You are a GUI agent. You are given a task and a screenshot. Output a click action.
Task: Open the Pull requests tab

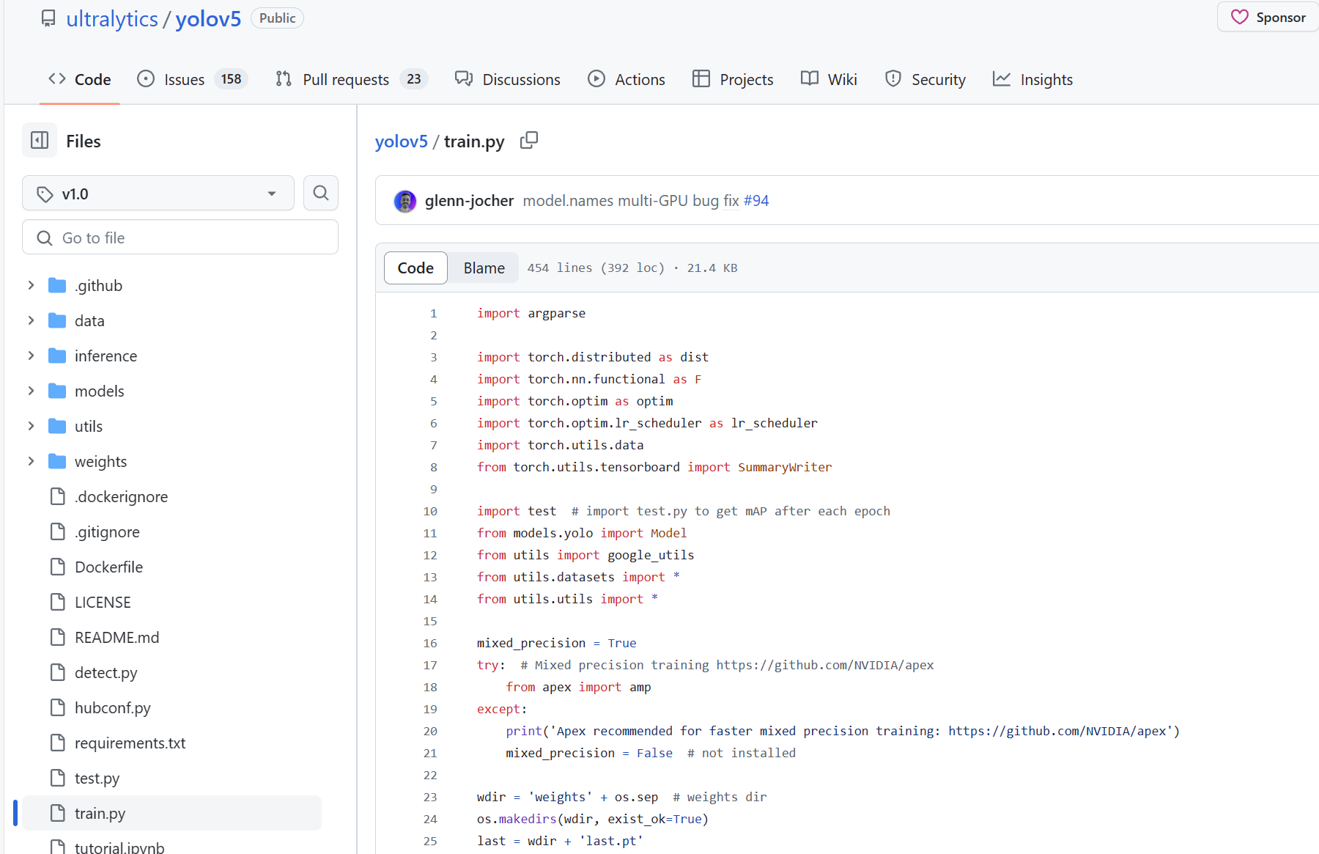point(351,79)
